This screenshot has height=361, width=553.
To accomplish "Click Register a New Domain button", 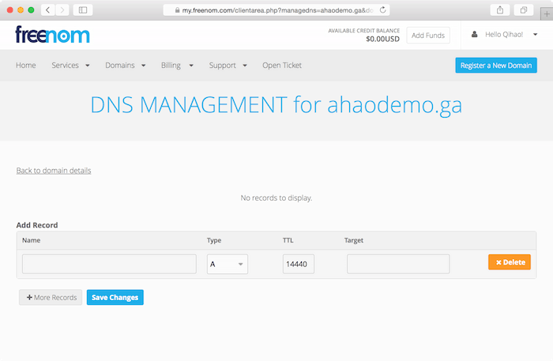I will [496, 66].
